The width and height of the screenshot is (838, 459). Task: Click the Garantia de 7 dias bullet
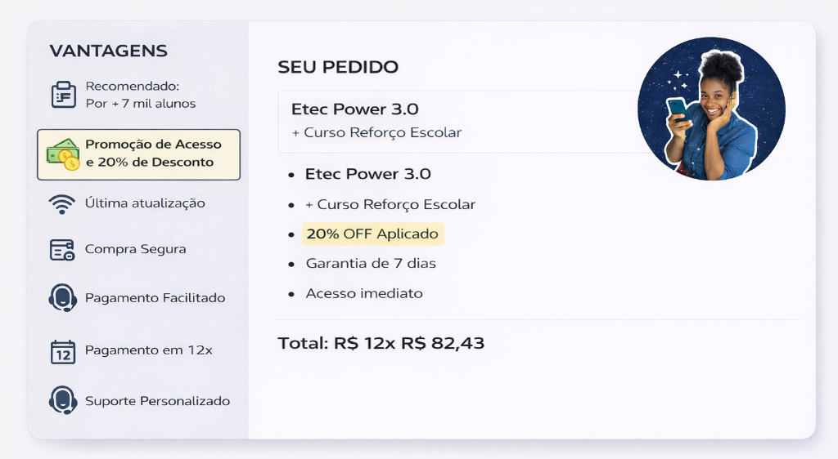point(371,264)
